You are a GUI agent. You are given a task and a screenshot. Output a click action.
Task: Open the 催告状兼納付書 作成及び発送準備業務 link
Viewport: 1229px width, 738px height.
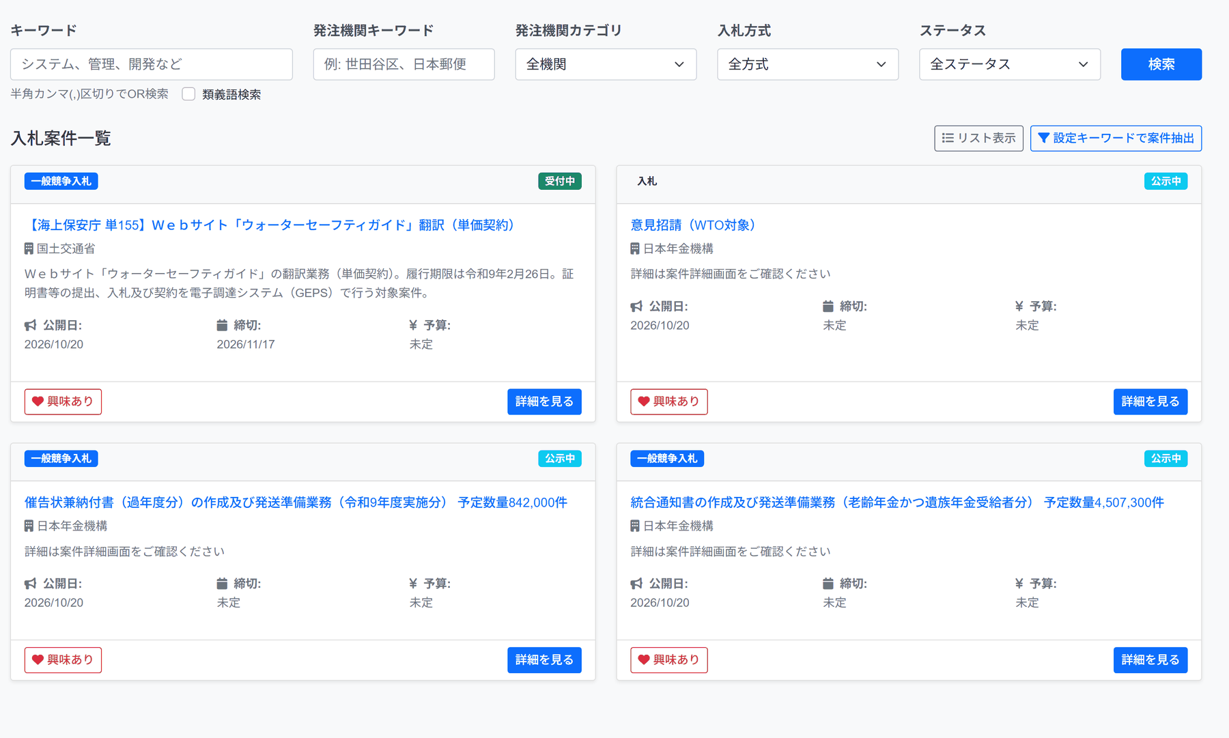296,502
